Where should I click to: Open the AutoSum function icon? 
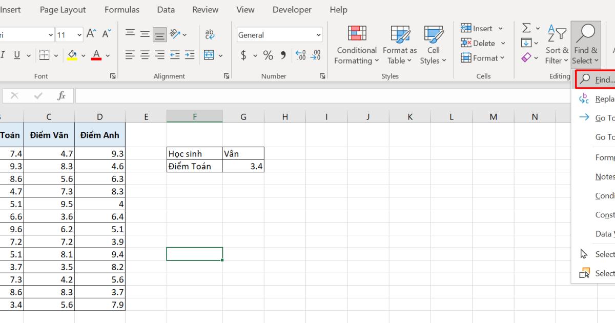526,28
